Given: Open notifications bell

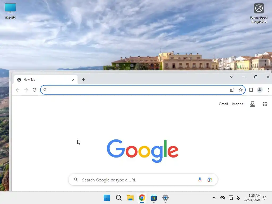Looking at the screenshot, I should point(265,198).
